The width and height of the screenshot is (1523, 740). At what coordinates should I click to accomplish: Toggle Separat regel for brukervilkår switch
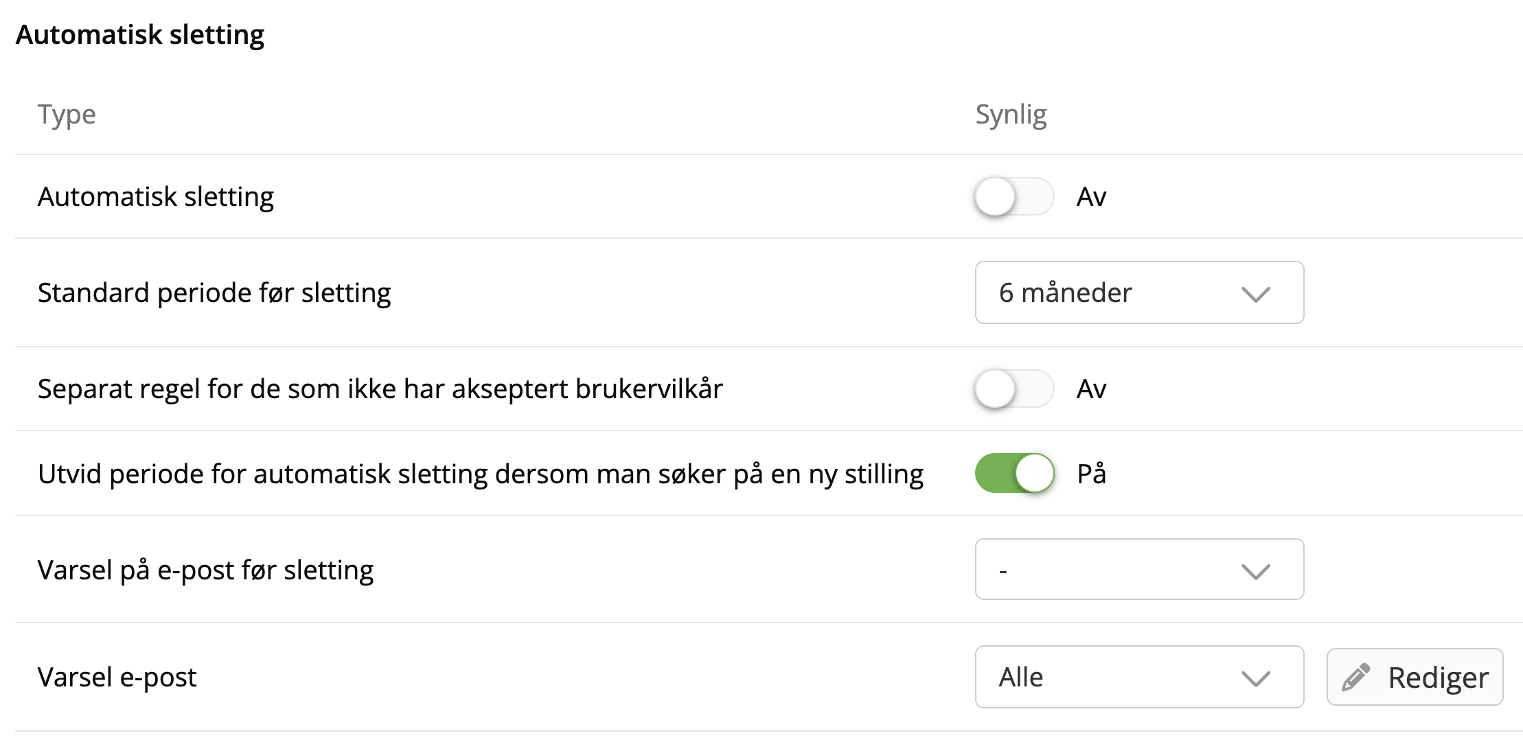(x=1014, y=389)
